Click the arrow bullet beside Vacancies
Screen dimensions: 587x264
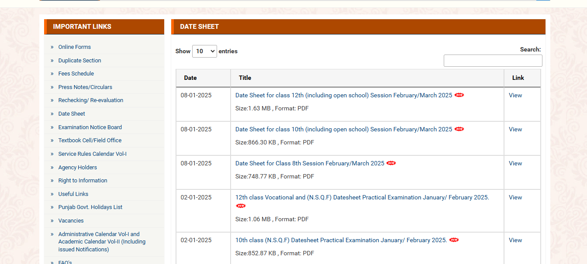(x=52, y=220)
